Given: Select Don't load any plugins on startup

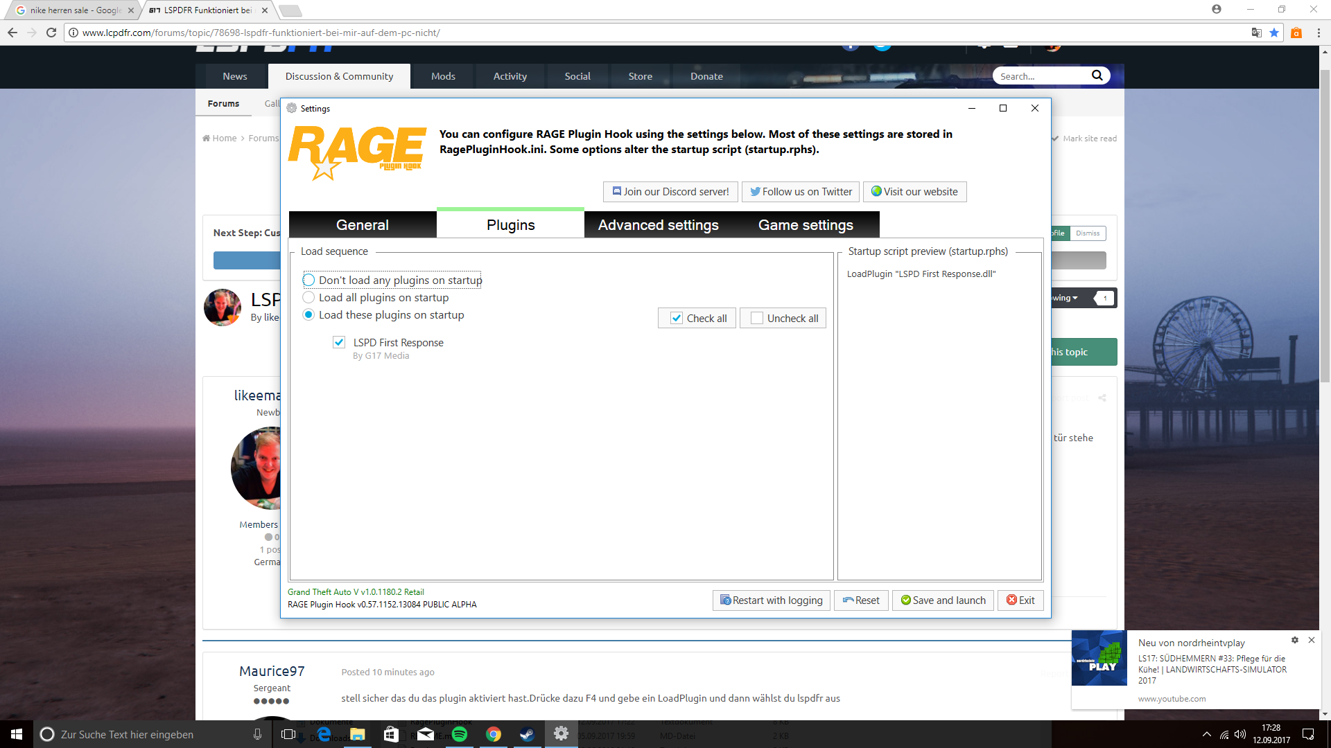Looking at the screenshot, I should pos(309,280).
